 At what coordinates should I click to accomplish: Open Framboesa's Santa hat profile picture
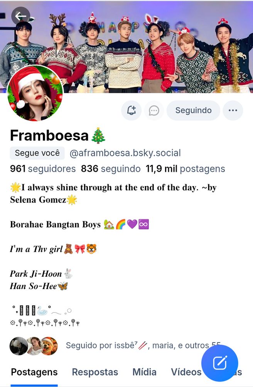pos(35,93)
